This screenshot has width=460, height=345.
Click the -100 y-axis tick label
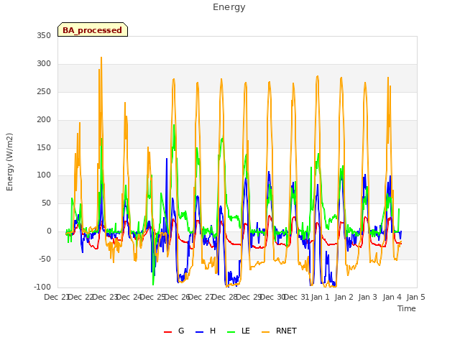[42, 287]
